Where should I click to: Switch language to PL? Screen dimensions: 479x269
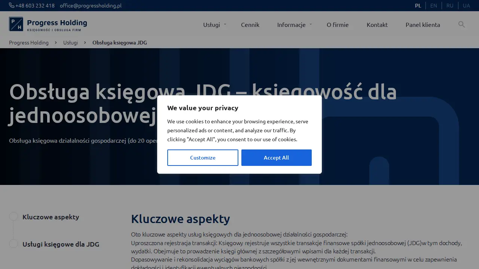click(x=418, y=6)
